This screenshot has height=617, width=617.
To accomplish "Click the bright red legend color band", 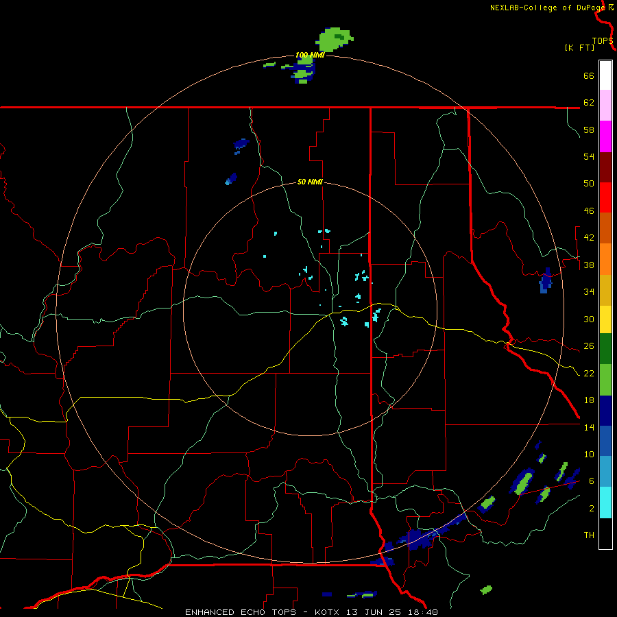I will tap(605, 197).
